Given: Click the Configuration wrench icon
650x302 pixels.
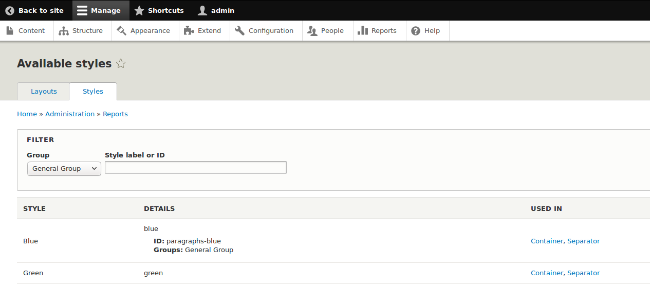Looking at the screenshot, I should pyautogui.click(x=240, y=30).
